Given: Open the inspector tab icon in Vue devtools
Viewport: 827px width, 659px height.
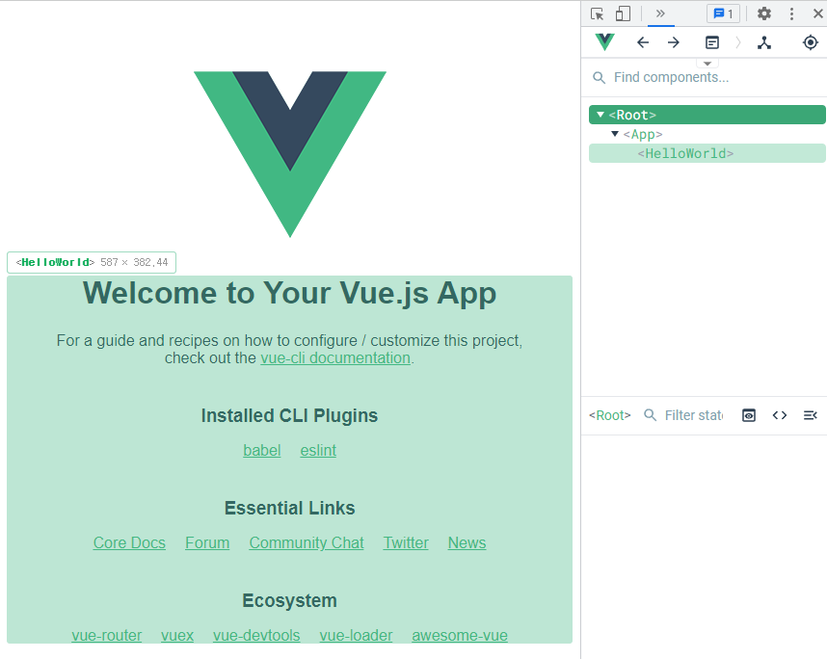Looking at the screenshot, I should tap(712, 42).
